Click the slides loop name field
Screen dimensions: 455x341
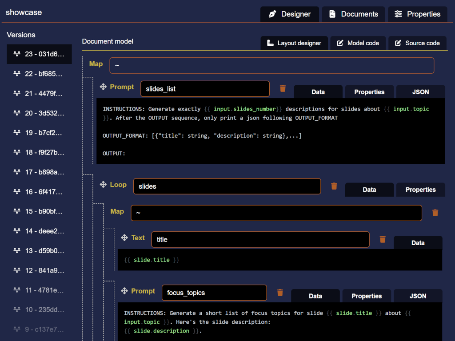(x=227, y=186)
